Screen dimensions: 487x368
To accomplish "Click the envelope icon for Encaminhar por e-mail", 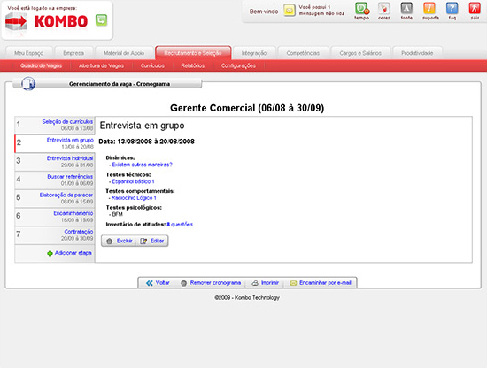I will 293,283.
